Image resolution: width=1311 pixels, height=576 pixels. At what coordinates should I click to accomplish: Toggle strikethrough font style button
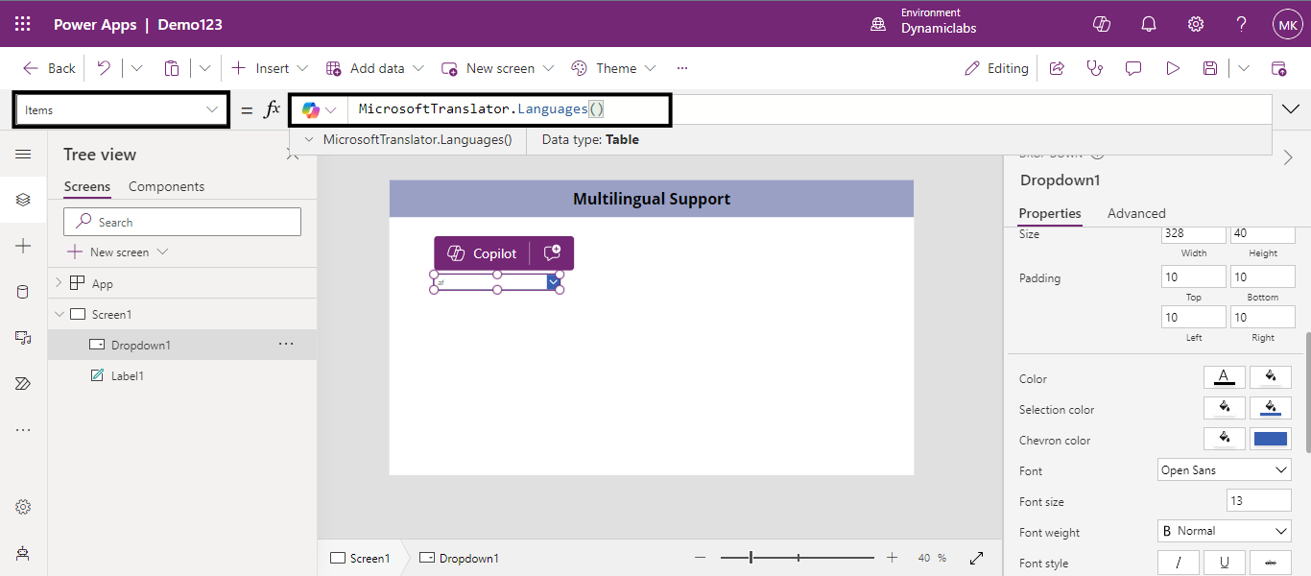click(1271, 563)
